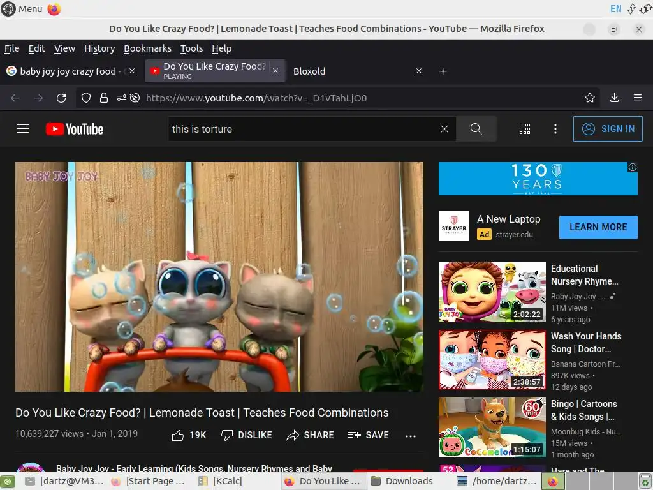Click the YouTube search magnifier button
Viewport: 653px width, 490px height.
coord(476,129)
